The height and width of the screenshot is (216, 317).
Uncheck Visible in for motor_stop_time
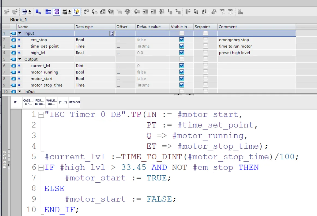(x=182, y=85)
